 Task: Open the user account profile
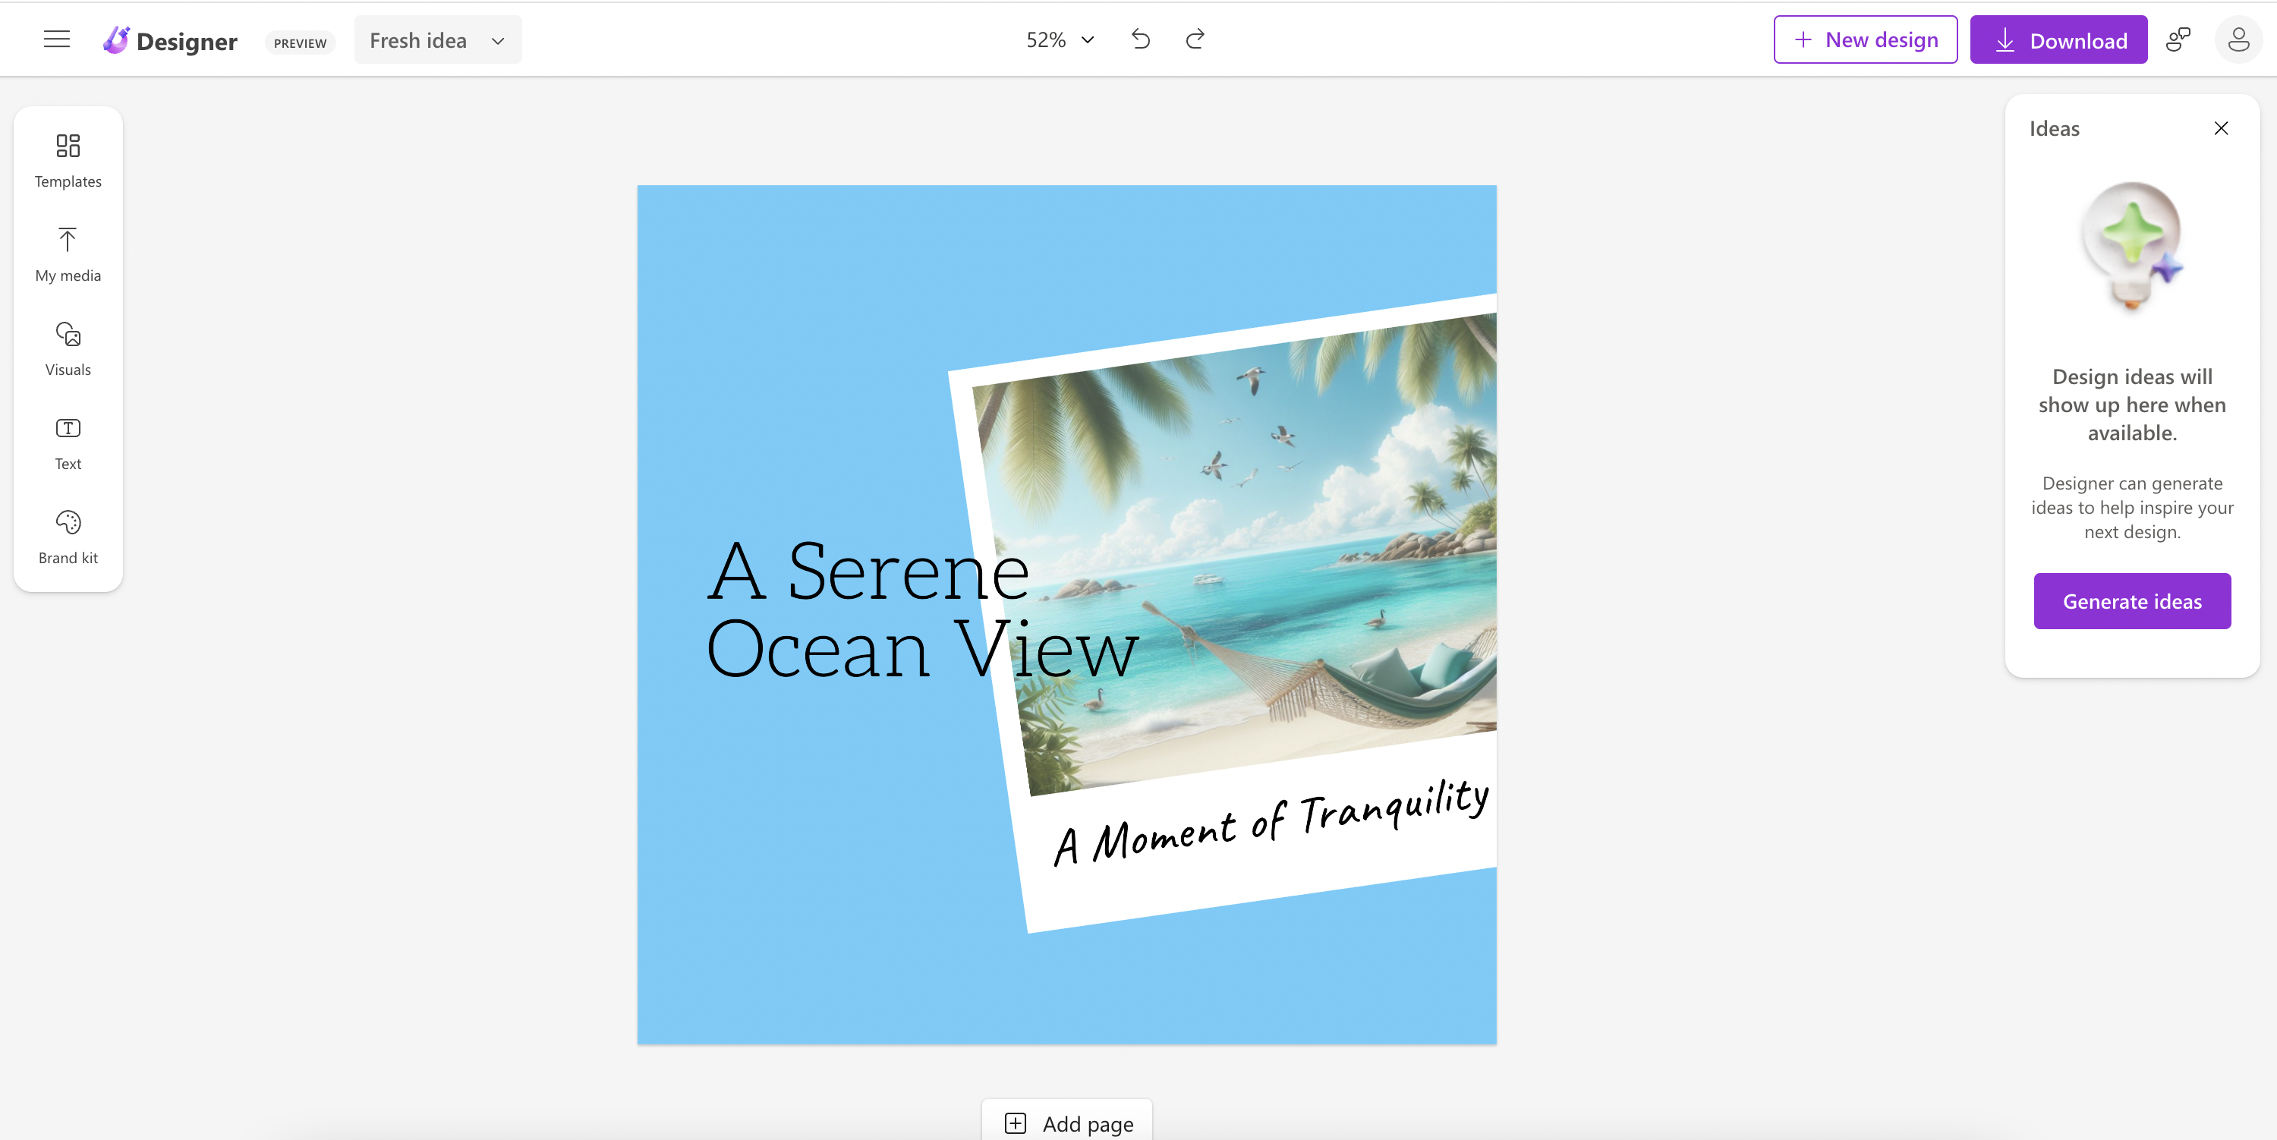click(x=2238, y=39)
